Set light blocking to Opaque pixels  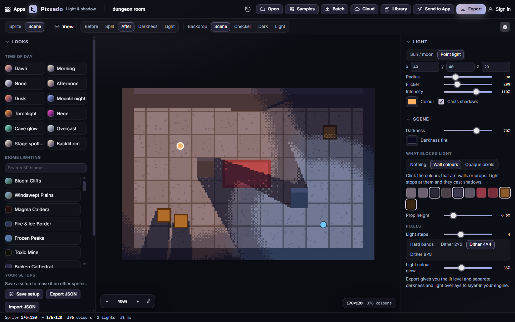point(480,165)
